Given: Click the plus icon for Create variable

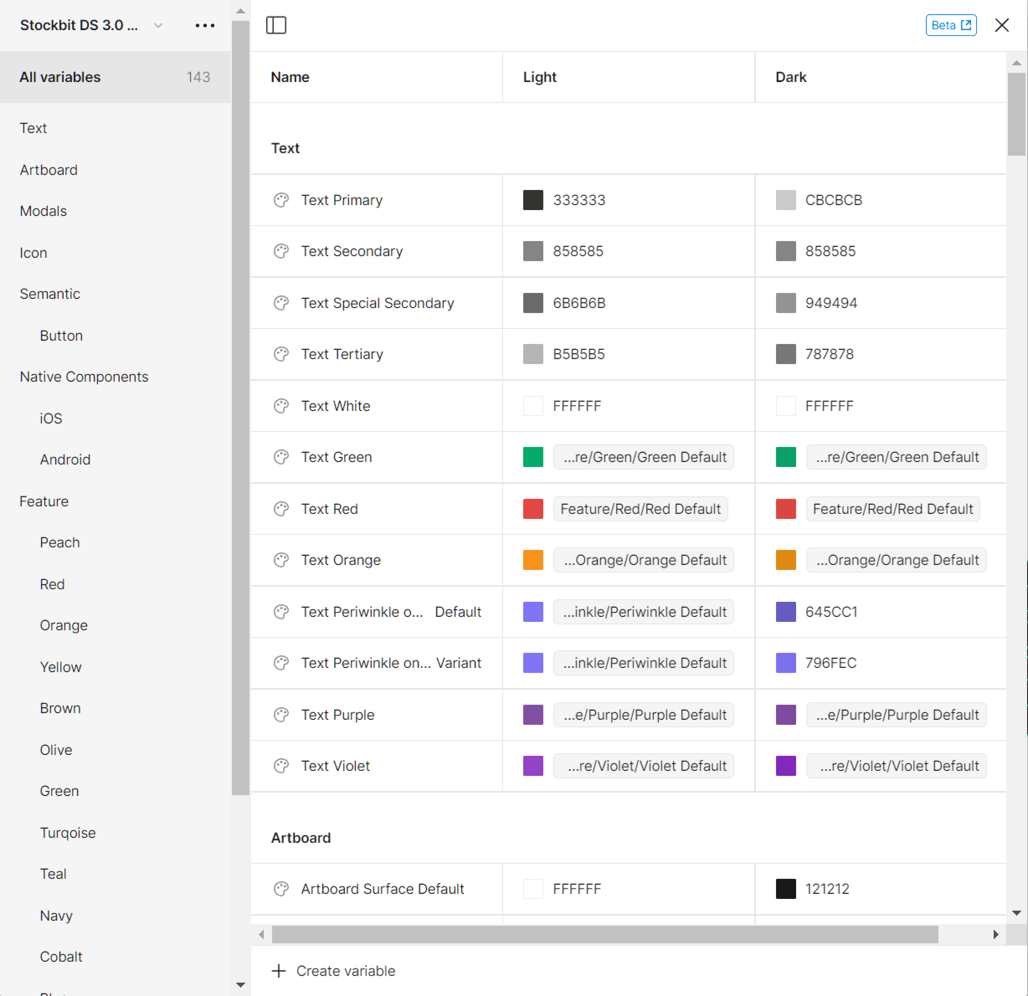Looking at the screenshot, I should [278, 971].
